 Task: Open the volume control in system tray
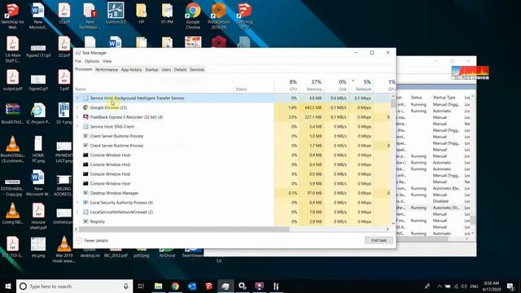(x=464, y=286)
